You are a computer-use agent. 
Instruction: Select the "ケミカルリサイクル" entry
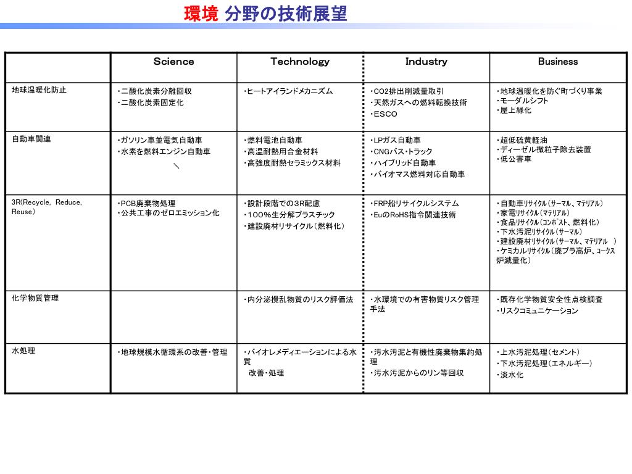coord(556,256)
